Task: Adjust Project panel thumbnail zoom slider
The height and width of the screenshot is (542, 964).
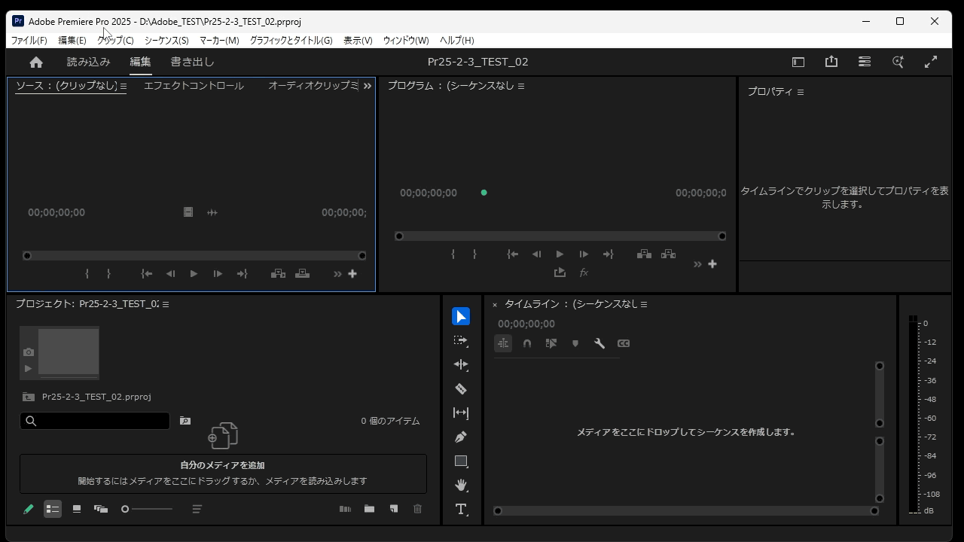Action: (147, 510)
